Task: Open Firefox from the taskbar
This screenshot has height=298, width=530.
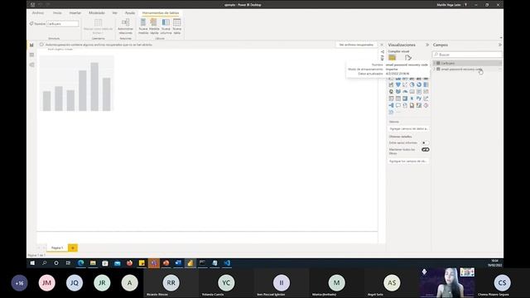Action: (129, 263)
